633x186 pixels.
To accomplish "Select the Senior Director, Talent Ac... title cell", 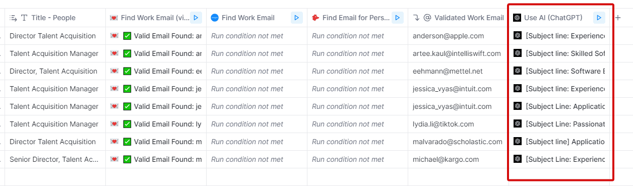I will click(x=55, y=159).
